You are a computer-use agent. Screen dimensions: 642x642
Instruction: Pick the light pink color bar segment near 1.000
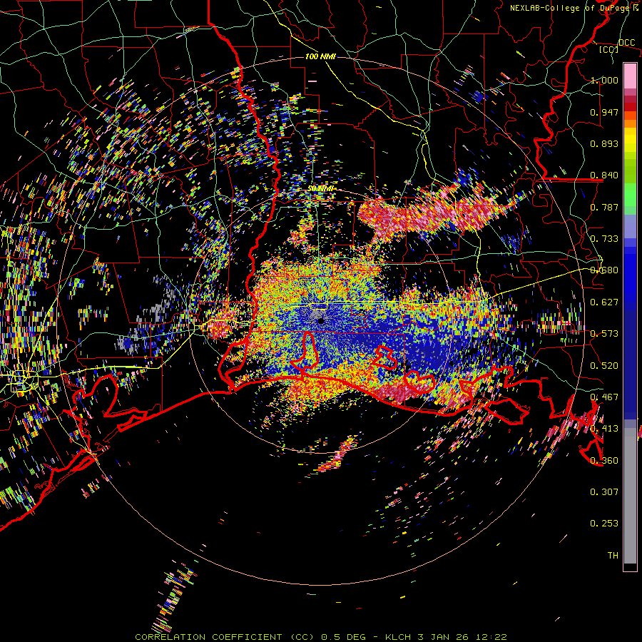tap(630, 76)
